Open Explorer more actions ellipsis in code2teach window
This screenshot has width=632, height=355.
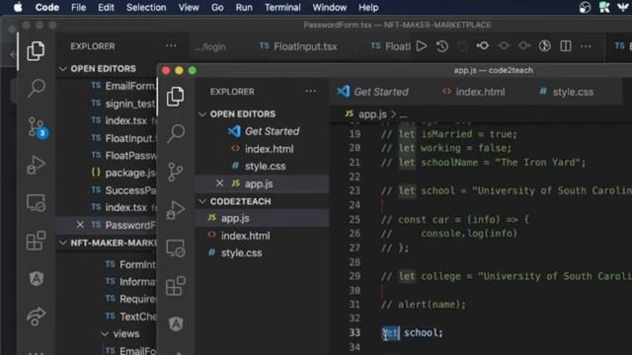310,92
